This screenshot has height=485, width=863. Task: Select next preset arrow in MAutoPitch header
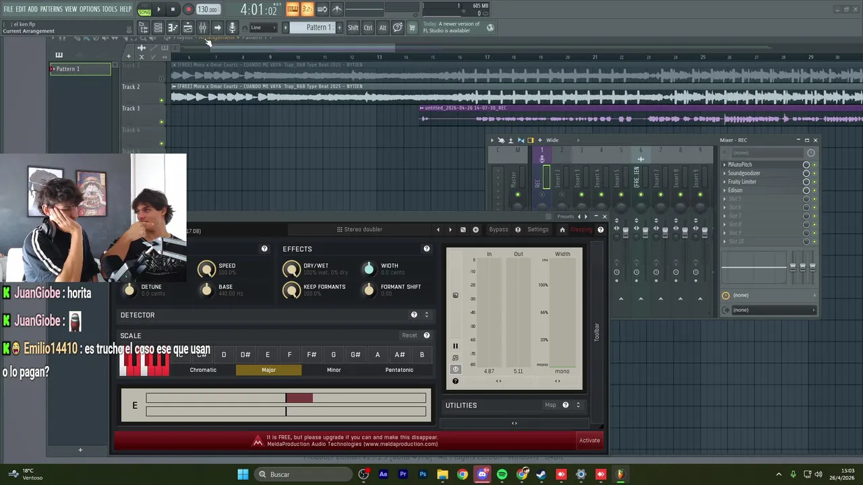tap(450, 230)
